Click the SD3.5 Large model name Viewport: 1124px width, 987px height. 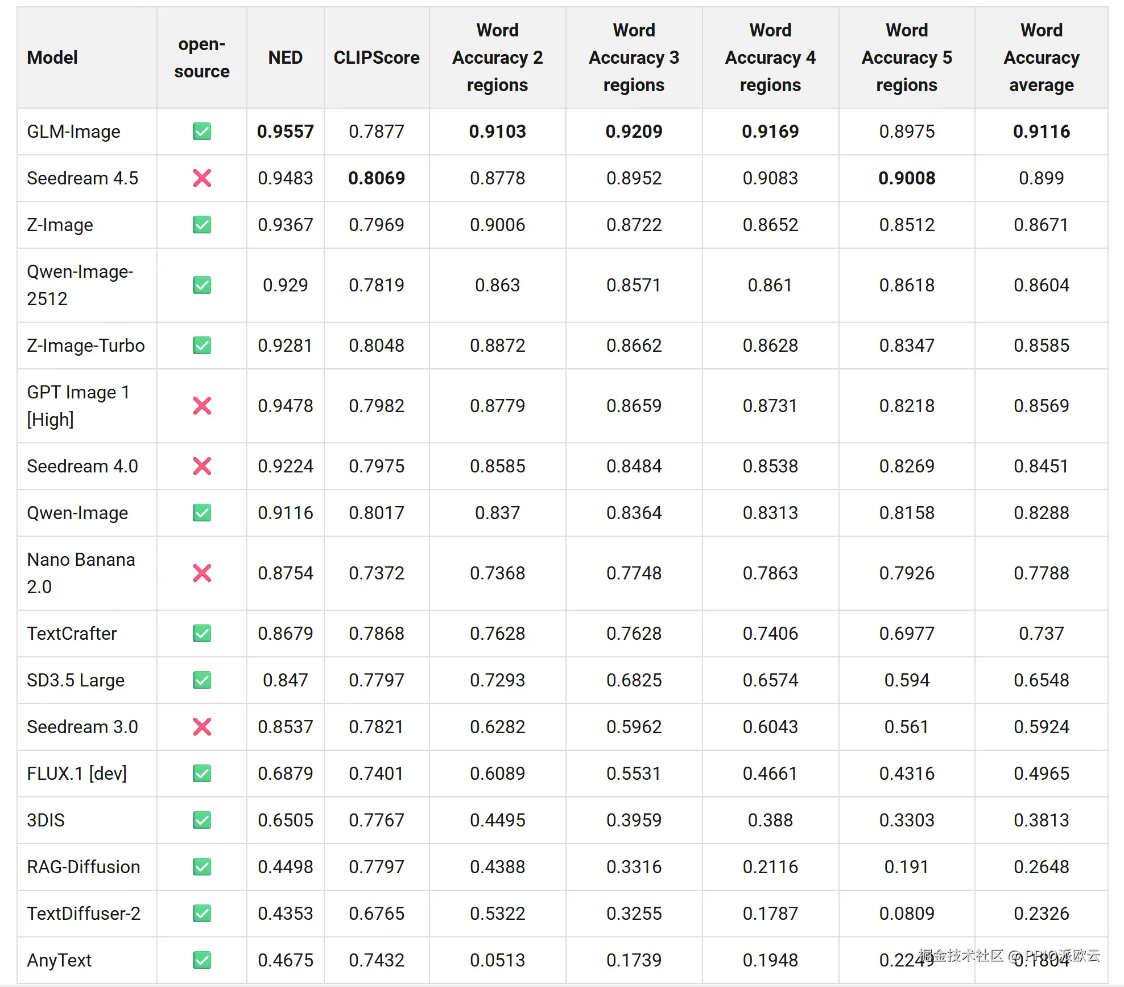tap(76, 680)
